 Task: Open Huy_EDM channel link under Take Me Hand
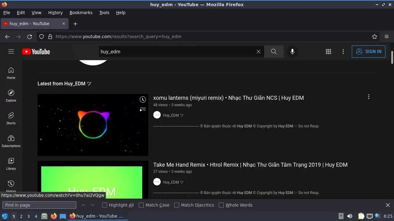pos(173,182)
